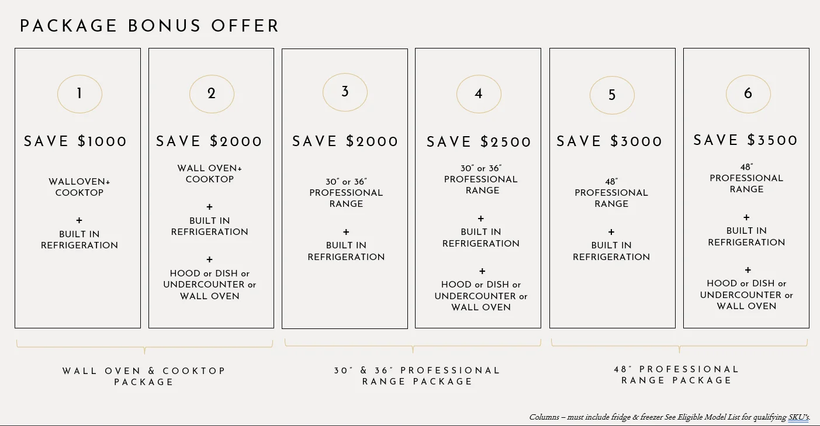Click the 30" or 36" Professional Range text in column 3
Image resolution: width=820 pixels, height=426 pixels.
(x=346, y=193)
